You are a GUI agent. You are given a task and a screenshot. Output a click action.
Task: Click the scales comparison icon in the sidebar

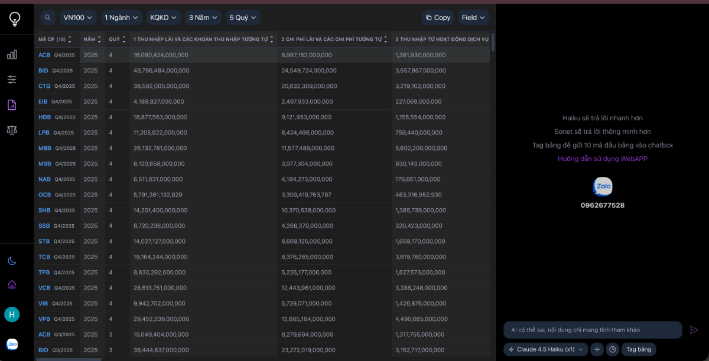point(12,130)
